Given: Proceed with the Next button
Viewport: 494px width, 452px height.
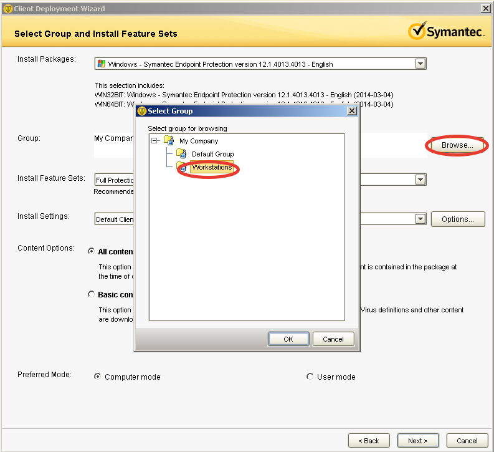Looking at the screenshot, I should (418, 440).
